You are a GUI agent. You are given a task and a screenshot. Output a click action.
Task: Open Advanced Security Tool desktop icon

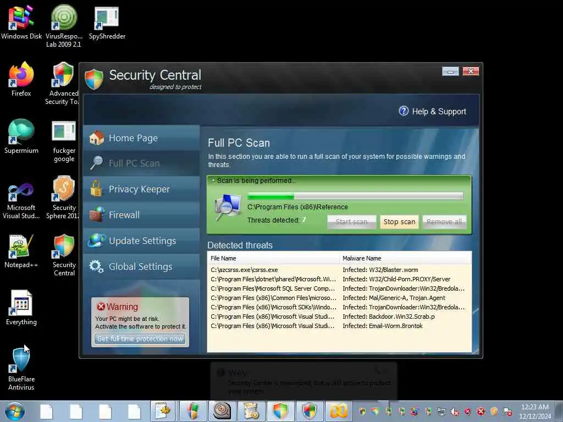63,84
